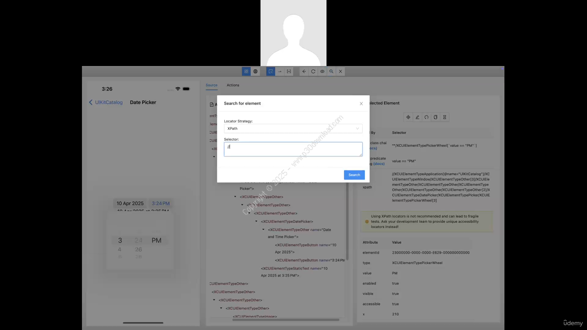Close the Search for element dialog

click(x=361, y=104)
